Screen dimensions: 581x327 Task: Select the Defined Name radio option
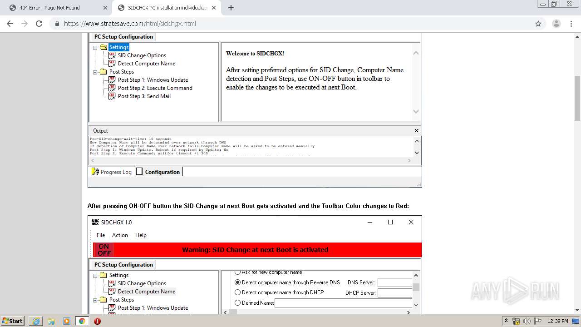pos(237,303)
